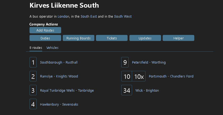Open the South West region link

tap(123, 17)
